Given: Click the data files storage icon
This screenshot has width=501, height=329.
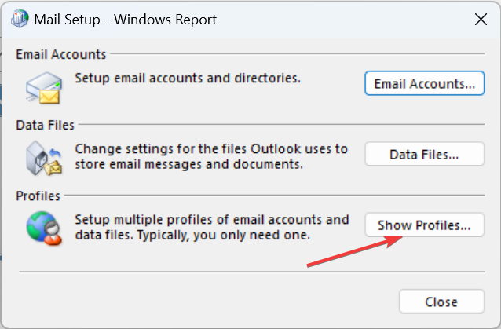Looking at the screenshot, I should 44,159.
